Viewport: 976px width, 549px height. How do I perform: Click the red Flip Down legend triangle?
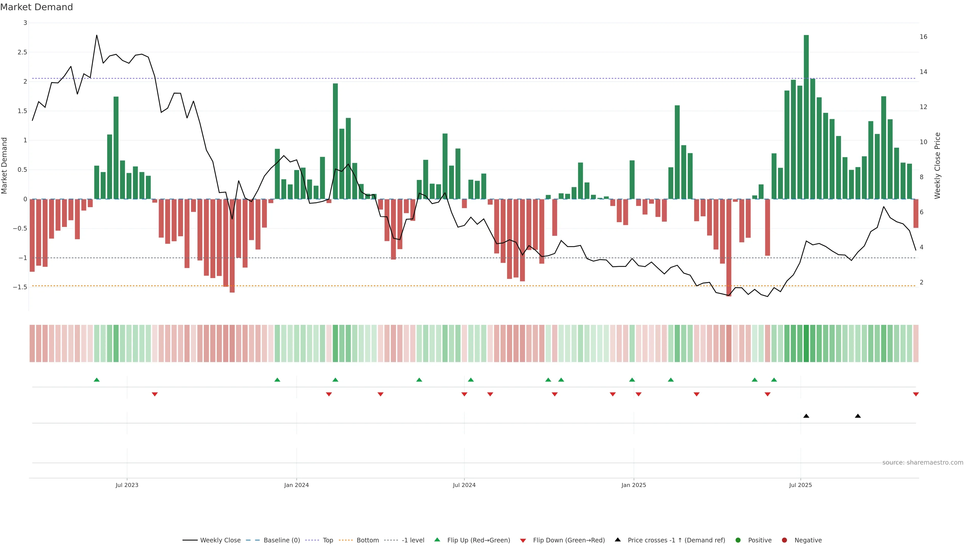(523, 541)
